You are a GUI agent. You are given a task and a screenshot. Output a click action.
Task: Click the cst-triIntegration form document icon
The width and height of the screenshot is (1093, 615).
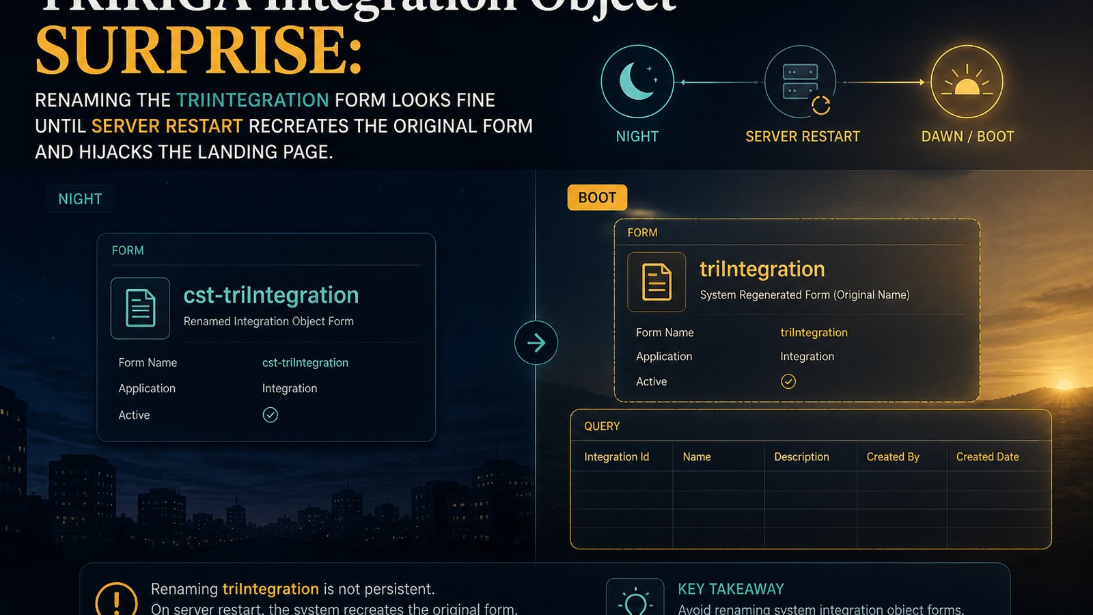coord(140,308)
